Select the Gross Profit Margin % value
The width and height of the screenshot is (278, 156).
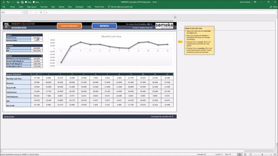coord(36,61)
